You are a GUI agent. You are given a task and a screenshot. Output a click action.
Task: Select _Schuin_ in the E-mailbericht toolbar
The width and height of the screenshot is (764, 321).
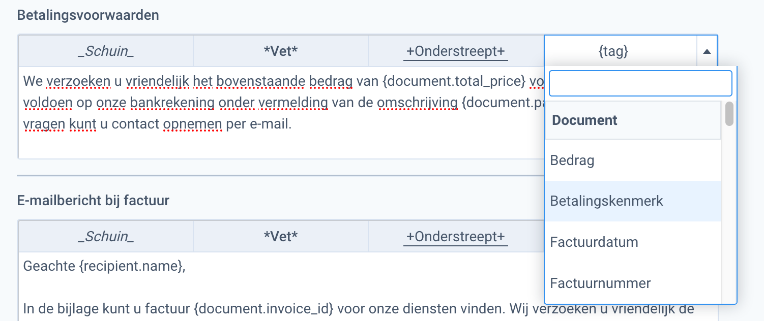[105, 236]
